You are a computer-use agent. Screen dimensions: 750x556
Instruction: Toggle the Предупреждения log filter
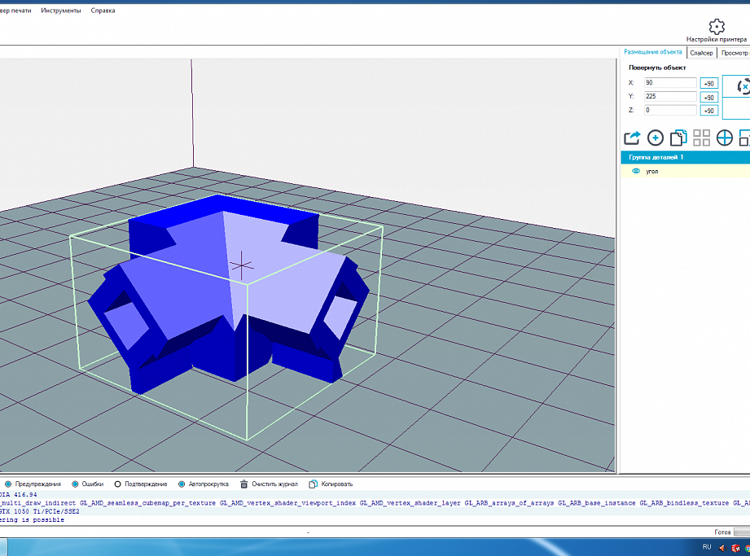[9, 484]
